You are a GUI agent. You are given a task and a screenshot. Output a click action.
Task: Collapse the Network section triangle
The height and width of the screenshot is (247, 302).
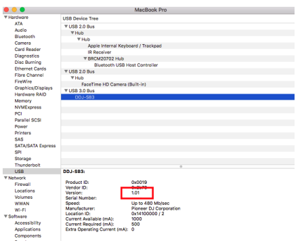pos(5,178)
